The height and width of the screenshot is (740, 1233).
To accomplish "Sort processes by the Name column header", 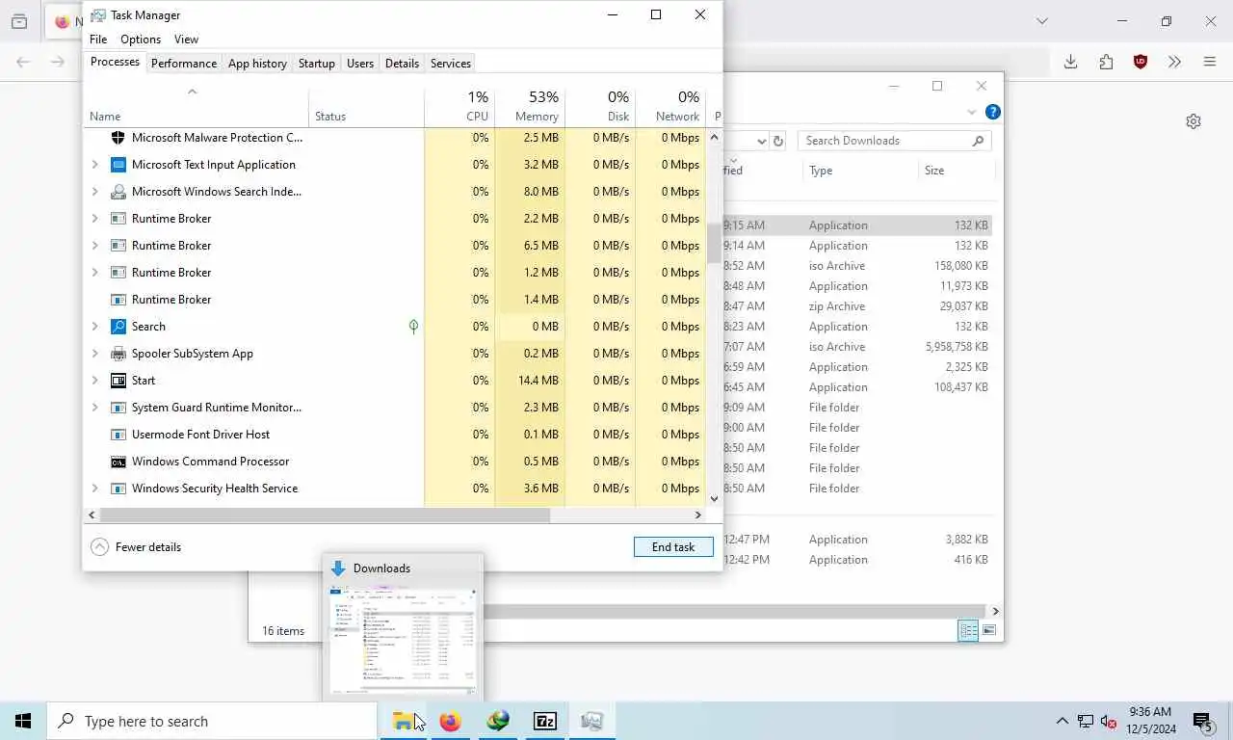I will 196,107.
